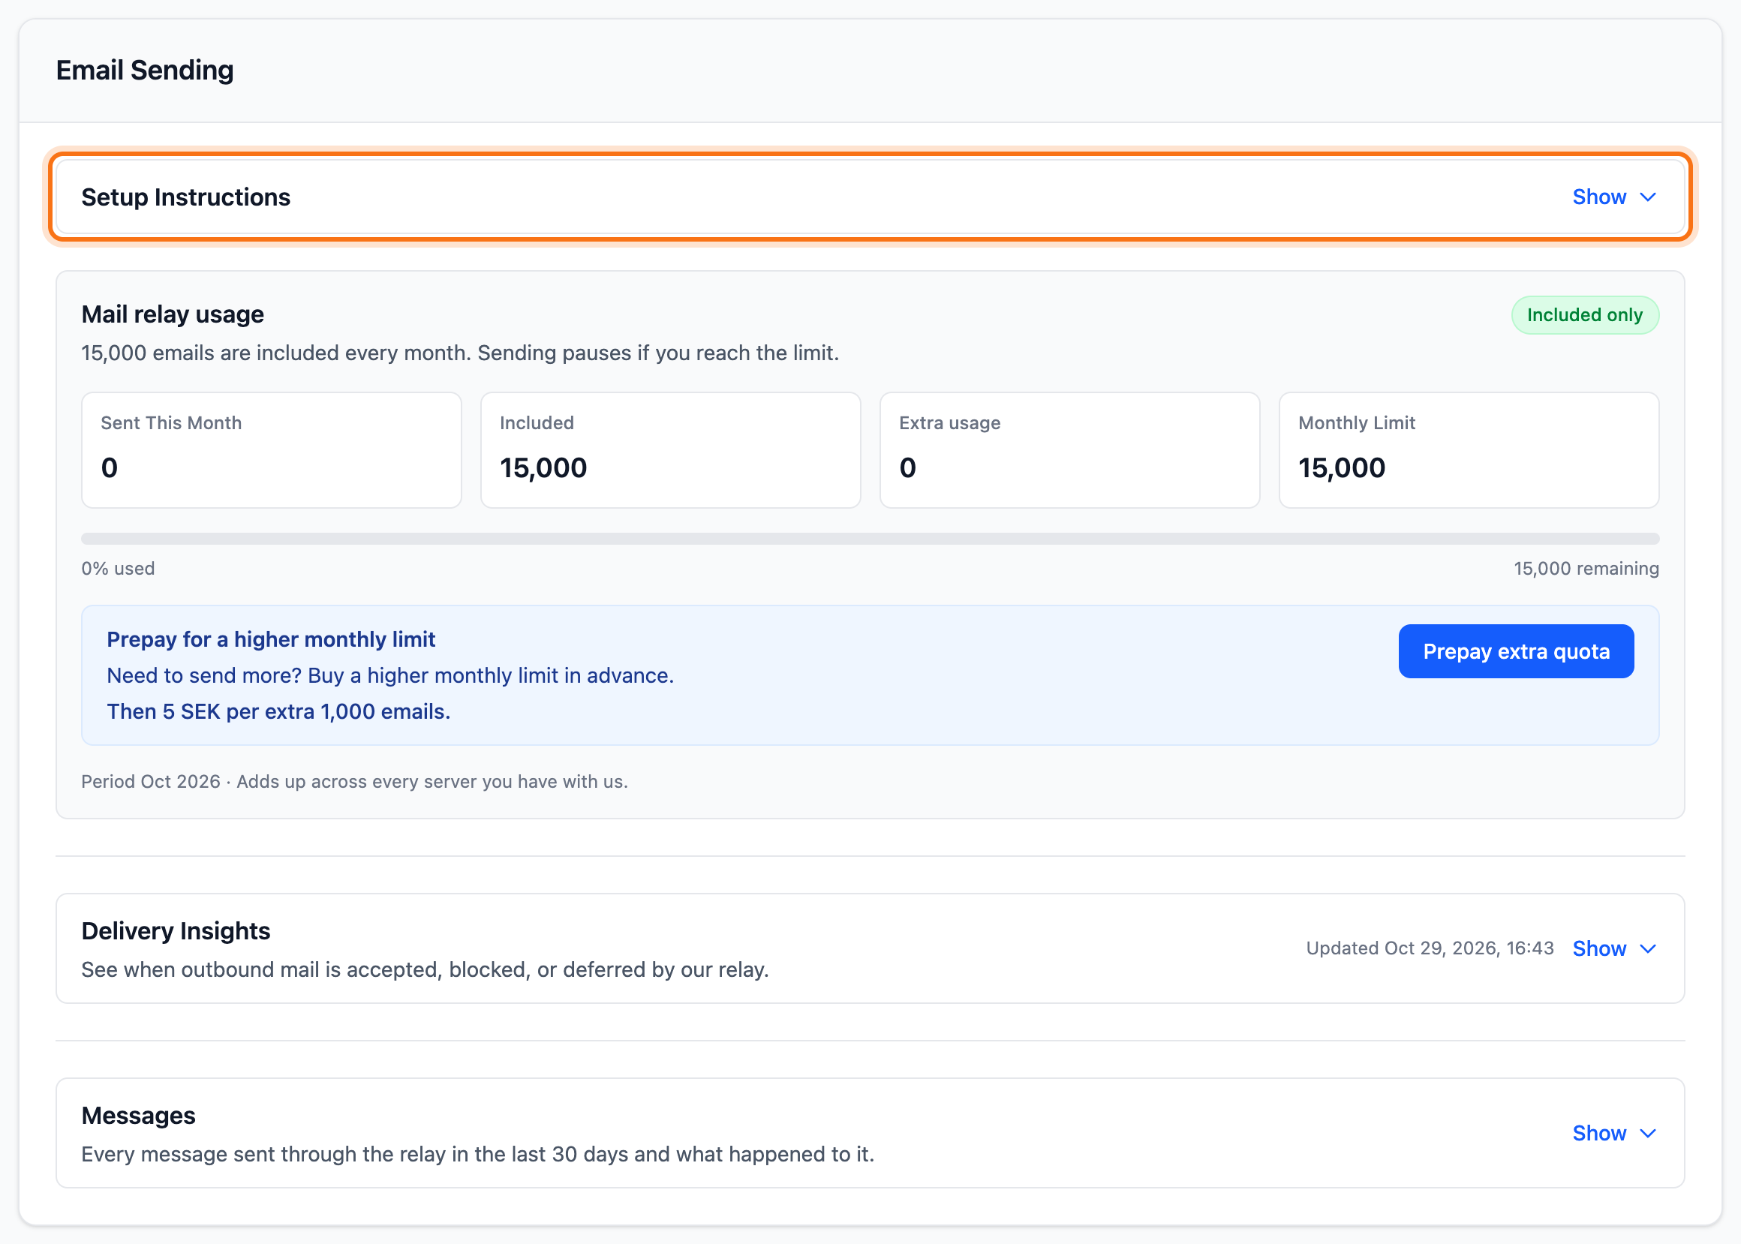Click the 15,000 emails are included sentence
Screen dimensions: 1741x1244
[460, 353]
